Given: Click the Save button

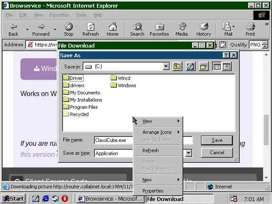Looking at the screenshot, I should pos(217,140).
